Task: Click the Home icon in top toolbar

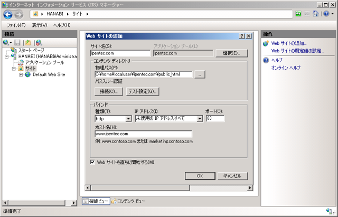Action: 316,14
